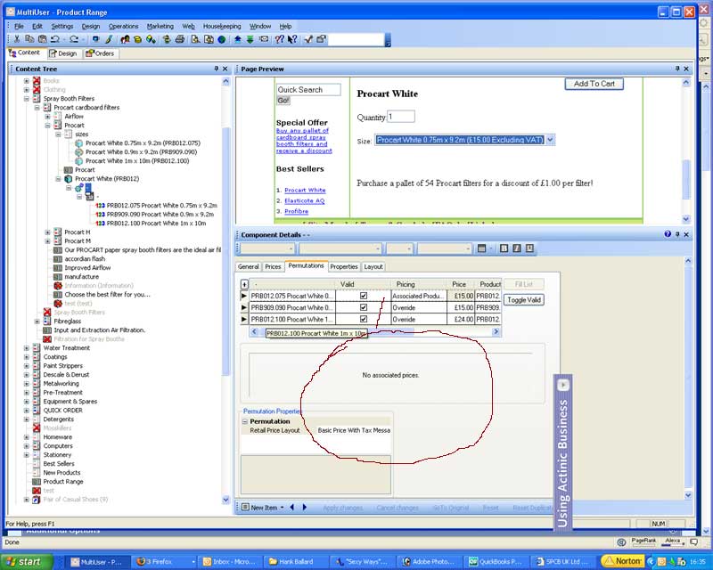This screenshot has width=713, height=570.
Task: Open the Marketing menu
Action: (160, 26)
